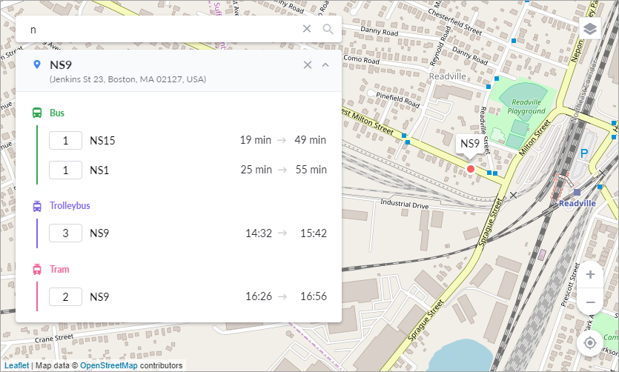
Task: Click the red NS9 stop marker
Action: (470, 169)
